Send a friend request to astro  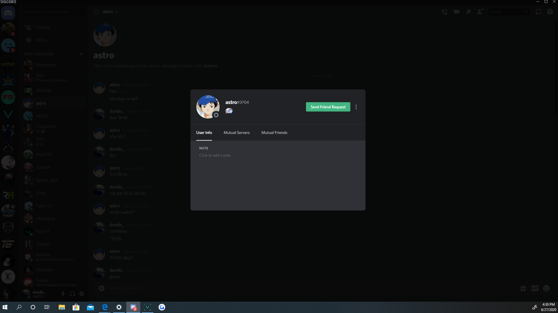pos(328,107)
